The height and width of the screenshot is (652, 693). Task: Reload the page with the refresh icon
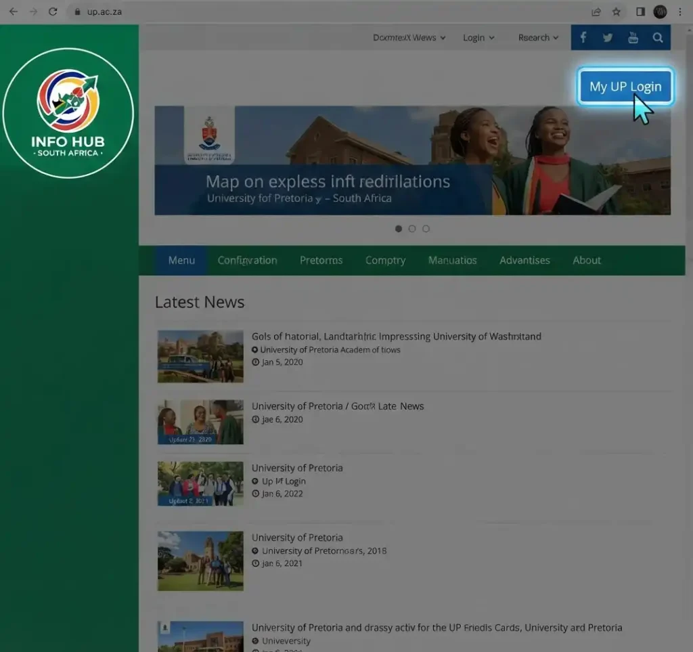(x=53, y=12)
